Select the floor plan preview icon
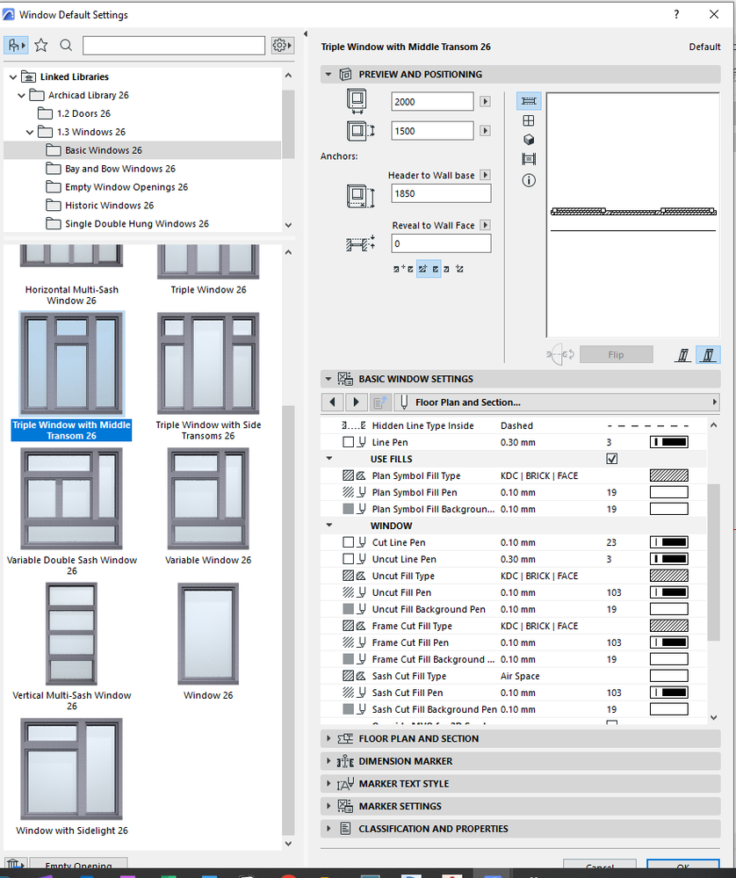Image resolution: width=736 pixels, height=878 pixels. [x=529, y=101]
